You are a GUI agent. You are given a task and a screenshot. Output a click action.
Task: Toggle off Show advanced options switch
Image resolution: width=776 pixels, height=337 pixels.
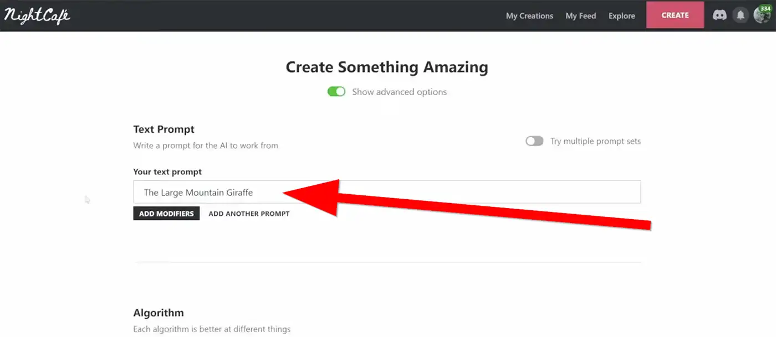[336, 92]
